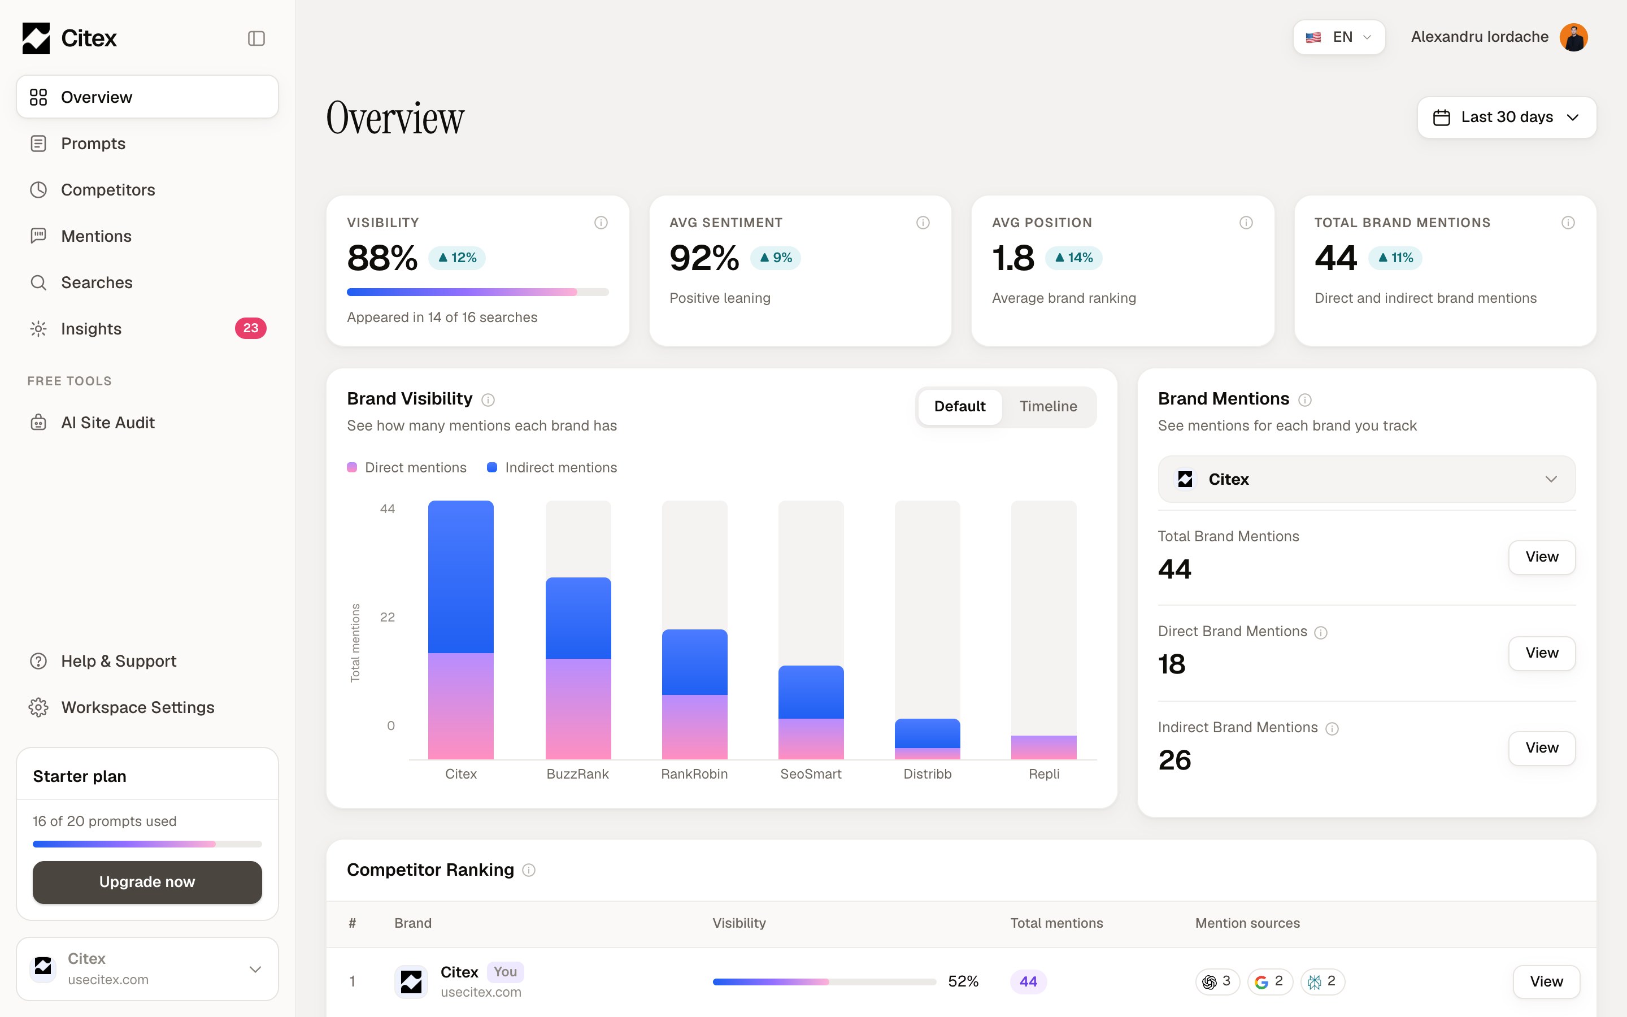Click View in Citex competitor ranking row
Screen dimensions: 1627x1017
pyautogui.click(x=1546, y=982)
